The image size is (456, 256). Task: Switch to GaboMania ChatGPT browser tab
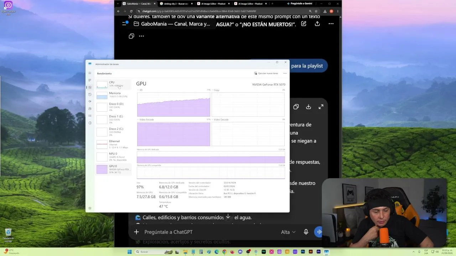[139, 4]
